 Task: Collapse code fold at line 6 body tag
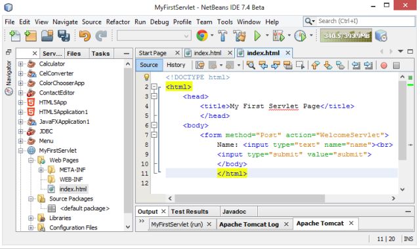pos(154,125)
